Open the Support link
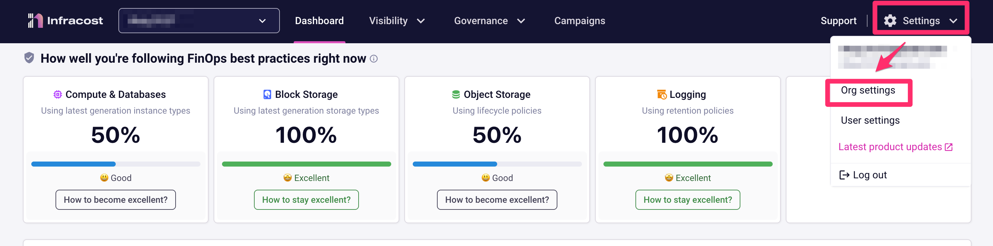This screenshot has height=246, width=993. click(x=838, y=21)
